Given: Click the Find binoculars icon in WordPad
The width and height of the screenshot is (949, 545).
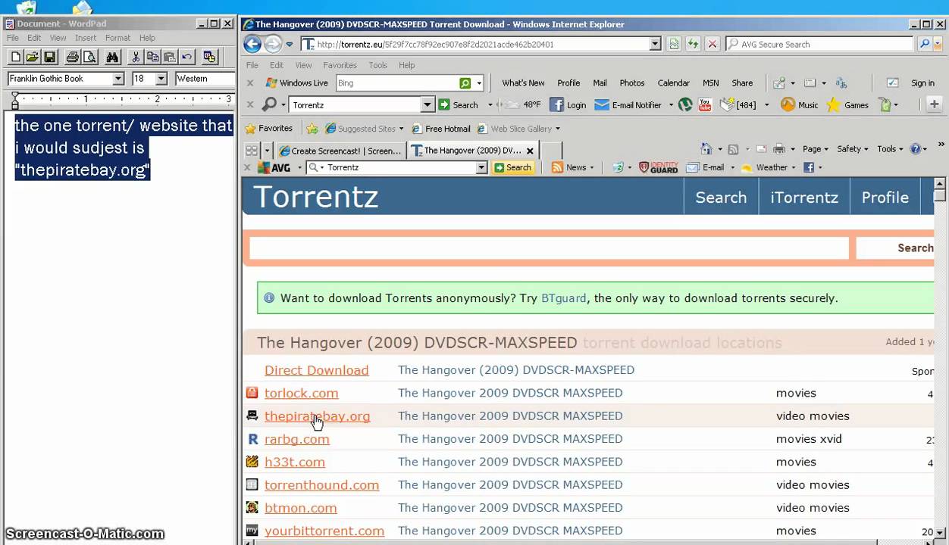Looking at the screenshot, I should (113, 57).
